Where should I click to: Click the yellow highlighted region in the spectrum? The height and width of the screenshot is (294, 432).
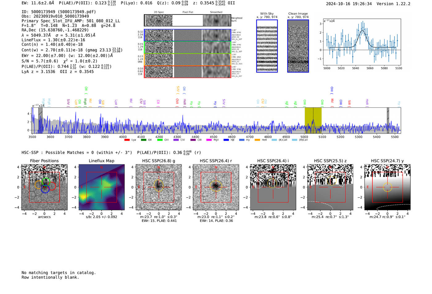point(313,121)
